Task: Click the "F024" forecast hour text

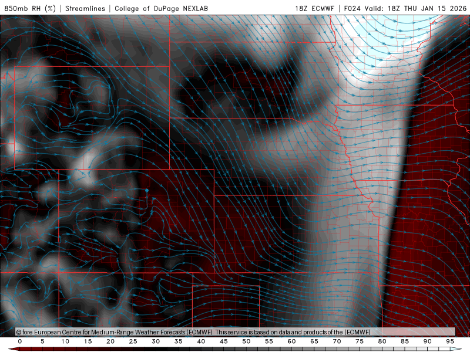Action: 352,8
